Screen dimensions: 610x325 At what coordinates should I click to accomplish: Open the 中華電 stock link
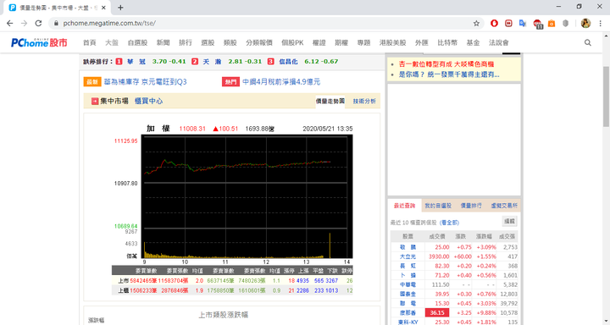408,284
